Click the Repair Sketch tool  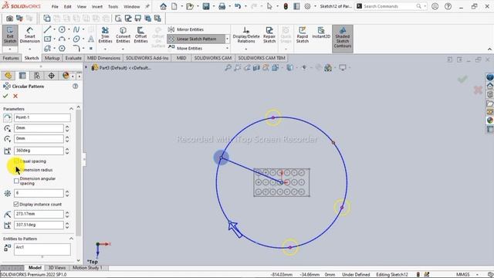(269, 35)
